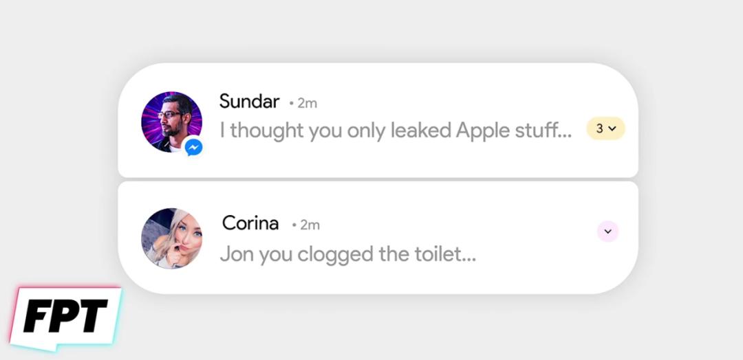Click the 2m timestamp beside Corina
The width and height of the screenshot is (743, 360).
[310, 225]
